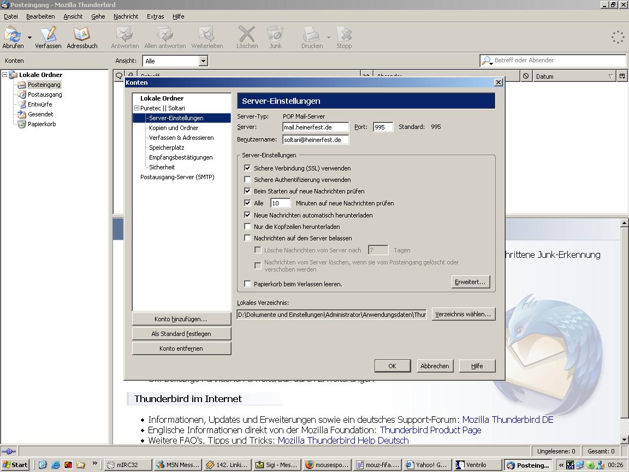Click the Abrufen mail download icon

click(x=13, y=34)
